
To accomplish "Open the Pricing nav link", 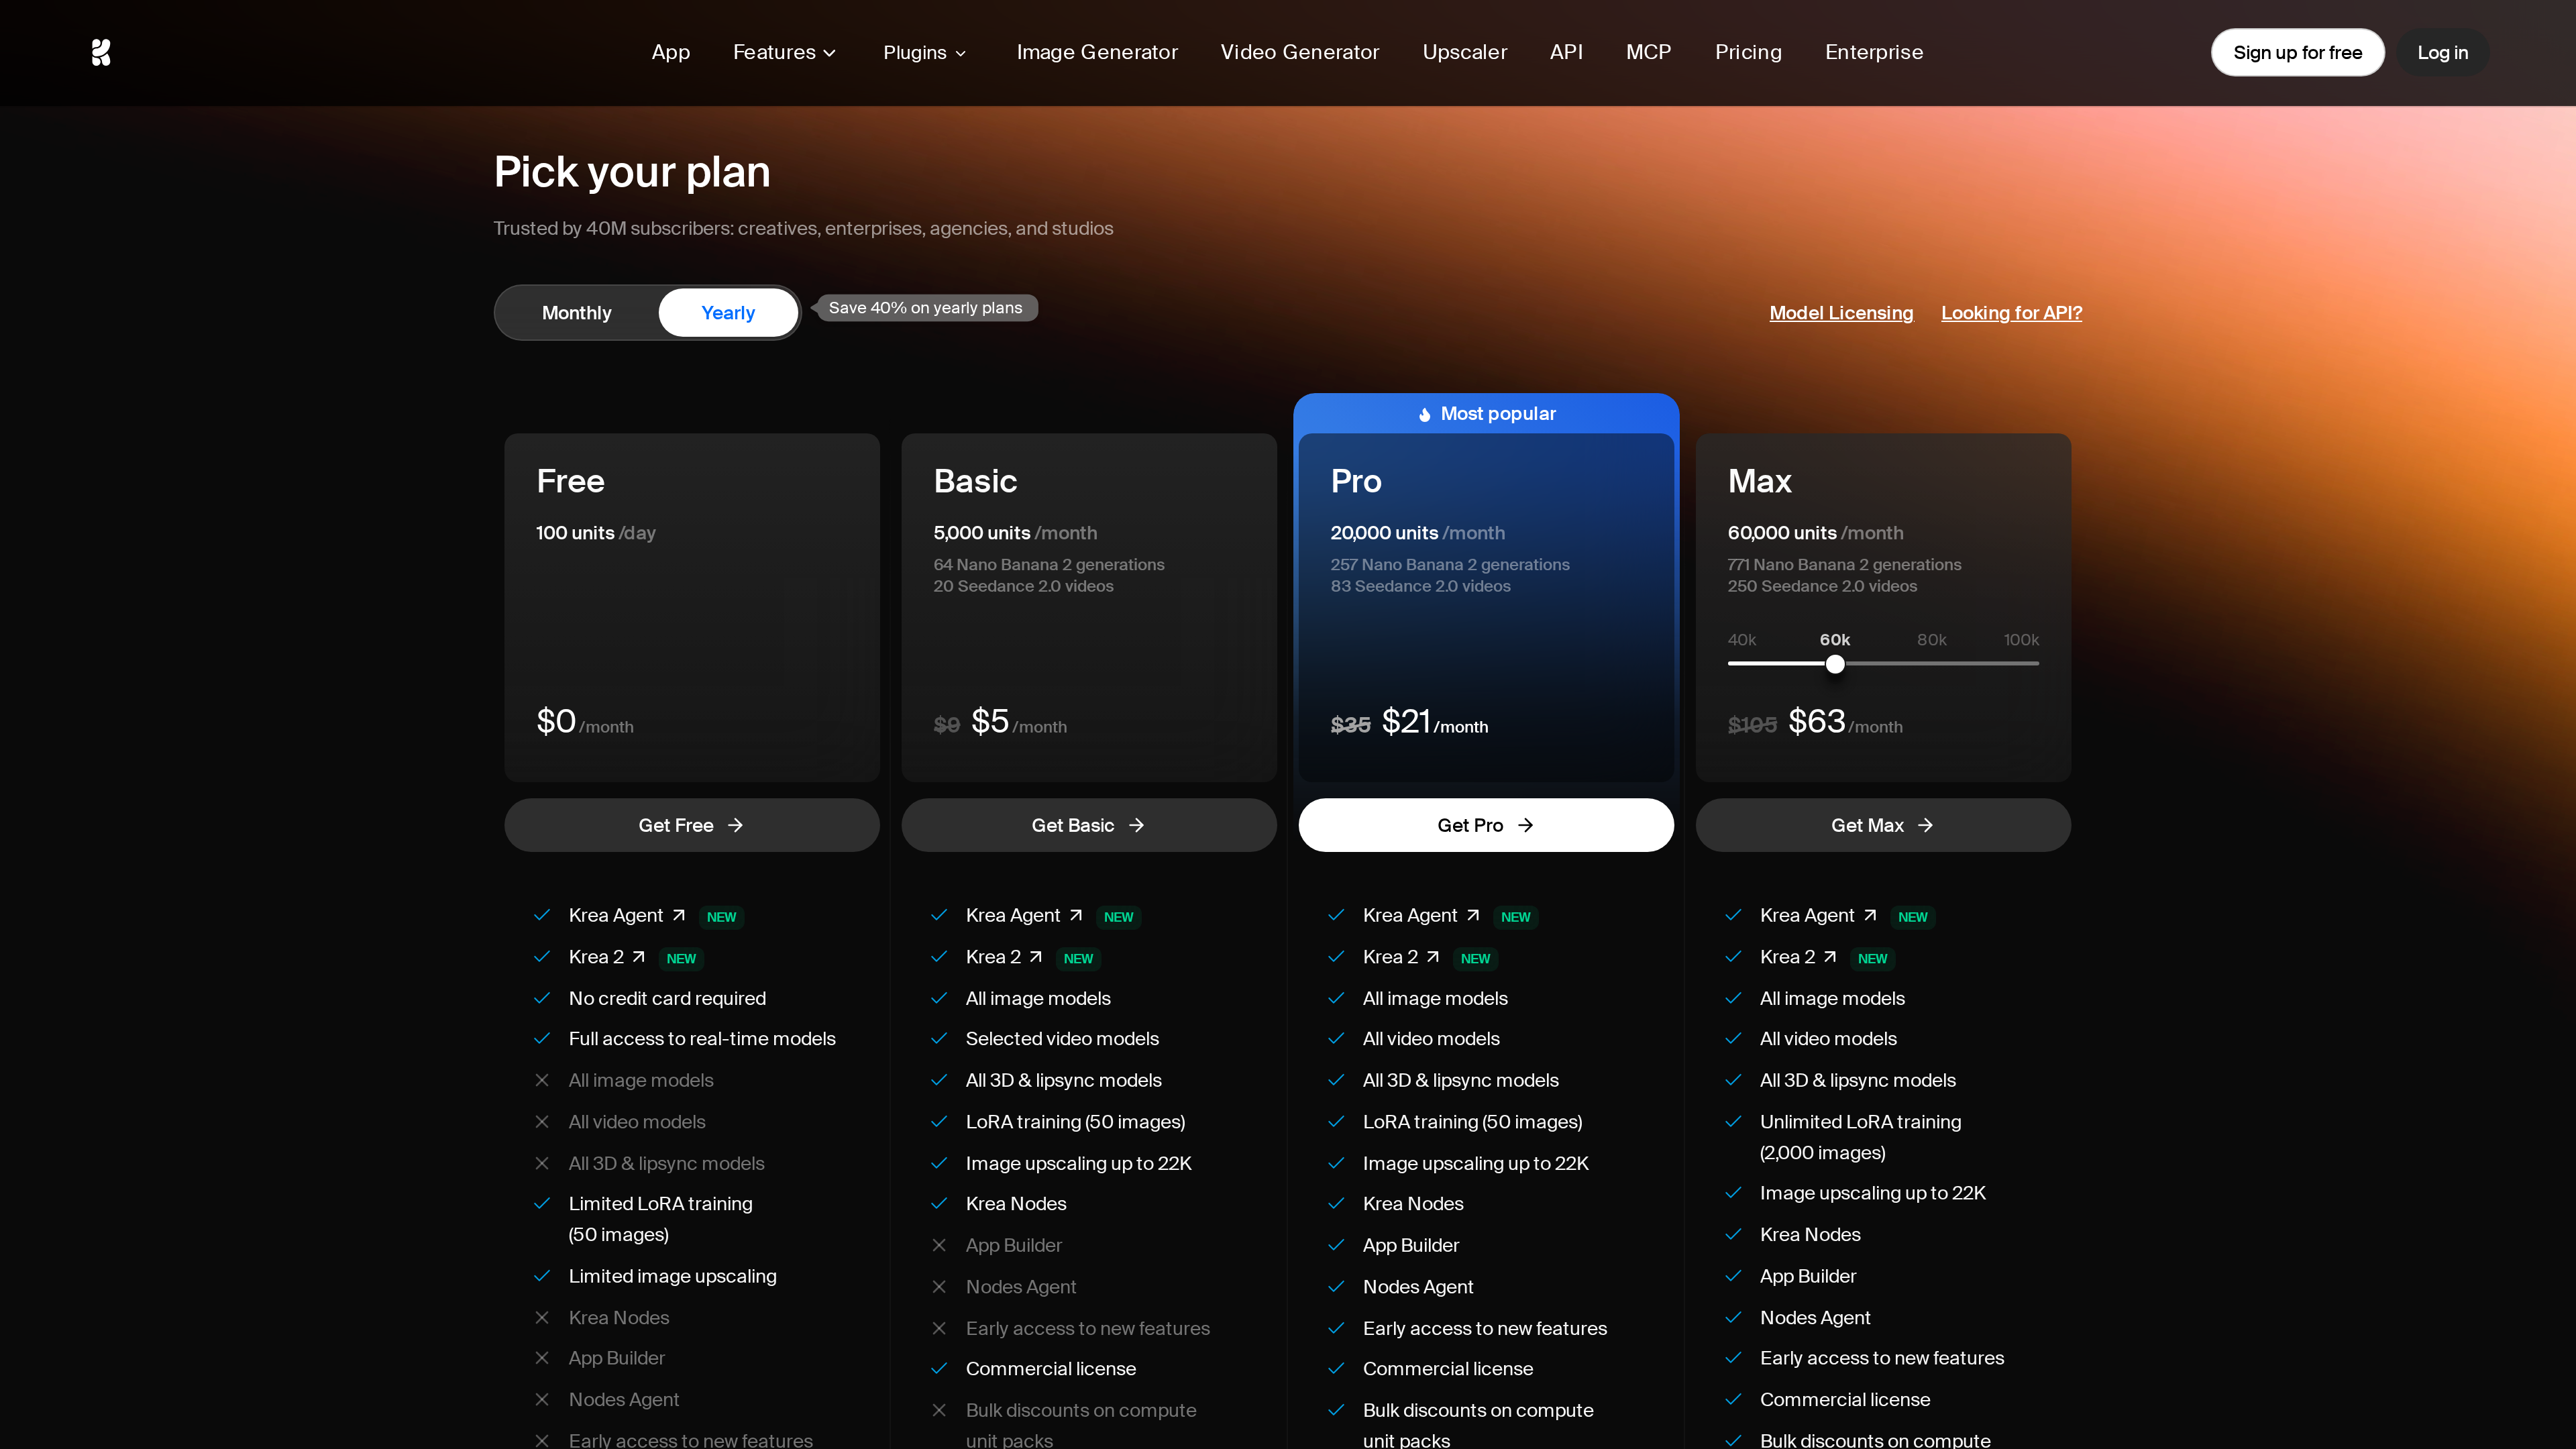I will pos(1748,52).
